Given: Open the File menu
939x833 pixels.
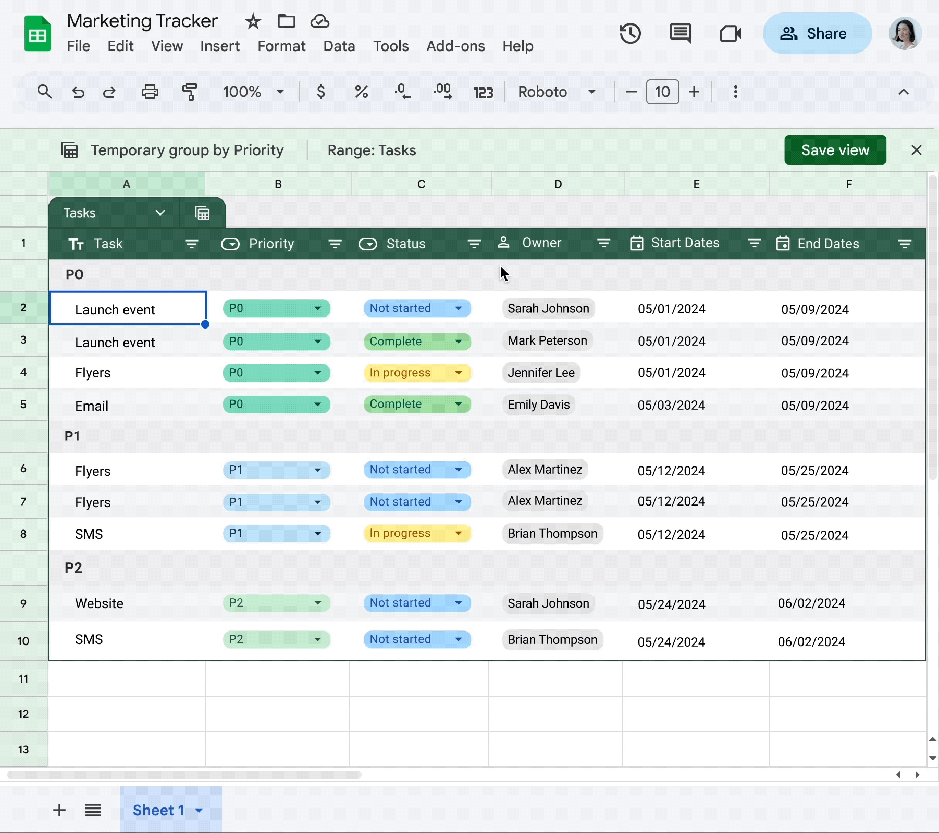Looking at the screenshot, I should click(78, 46).
